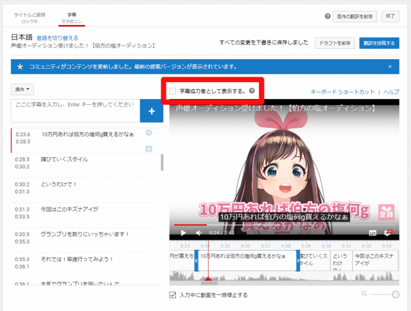Screen dimensions: 411x311
Task: Click the right blue handle of selected caption block
Action: pyautogui.click(x=298, y=260)
